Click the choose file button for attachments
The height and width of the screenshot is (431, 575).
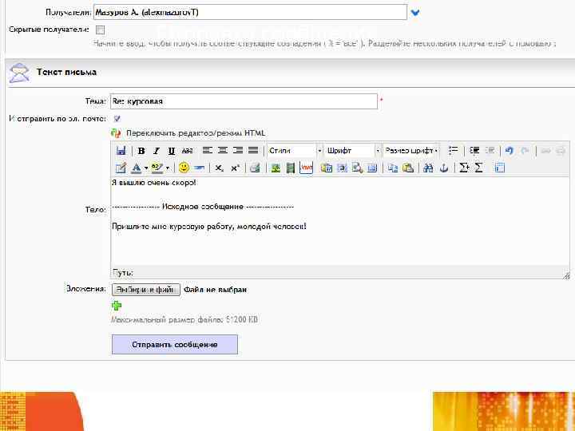pyautogui.click(x=146, y=290)
